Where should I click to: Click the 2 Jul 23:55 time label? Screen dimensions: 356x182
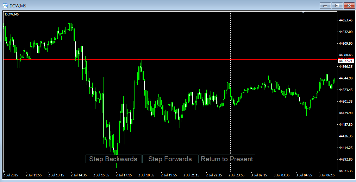[x=237, y=175]
